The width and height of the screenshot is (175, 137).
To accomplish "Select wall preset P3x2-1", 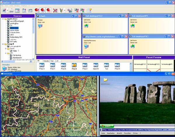I will point(52,66).
